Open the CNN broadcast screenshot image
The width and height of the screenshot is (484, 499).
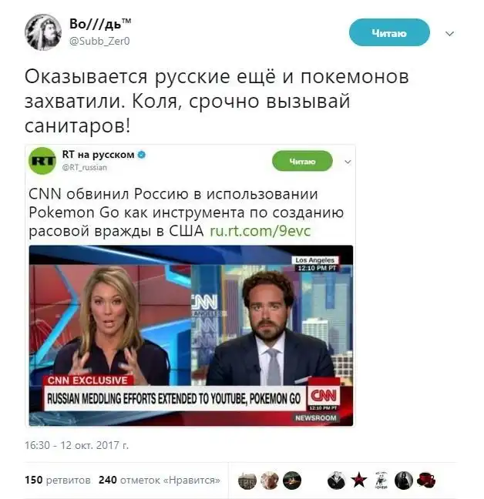point(190,336)
